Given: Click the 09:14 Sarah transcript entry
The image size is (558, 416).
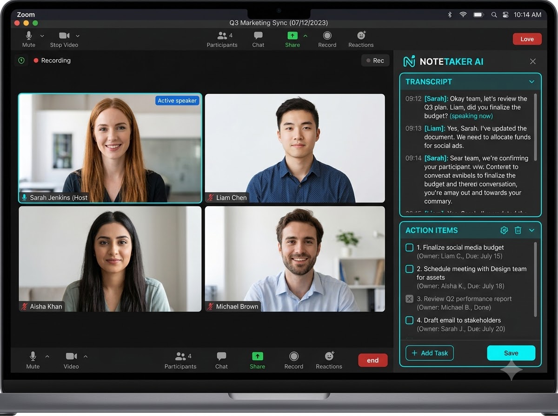Looking at the screenshot, I should pyautogui.click(x=467, y=180).
